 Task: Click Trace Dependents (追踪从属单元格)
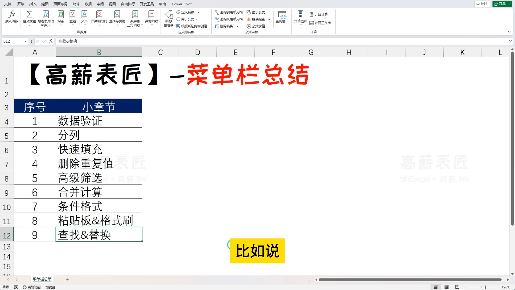tap(229, 19)
